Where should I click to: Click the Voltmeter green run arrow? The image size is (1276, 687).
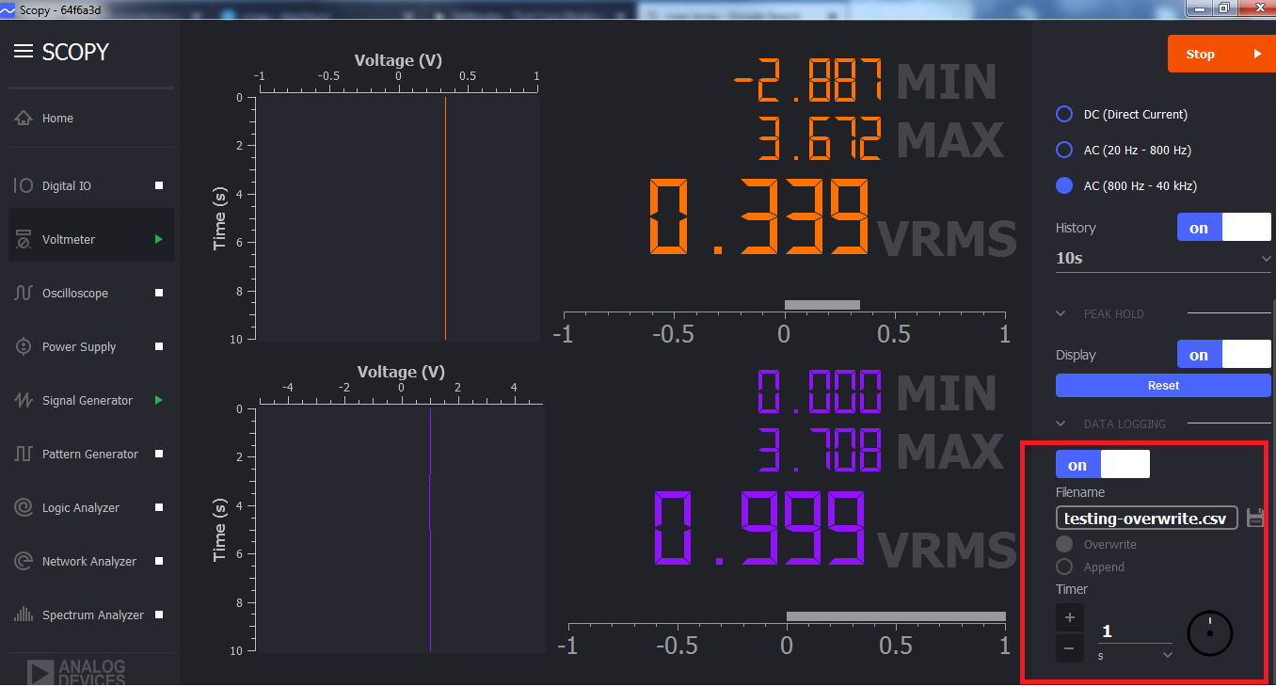159,240
